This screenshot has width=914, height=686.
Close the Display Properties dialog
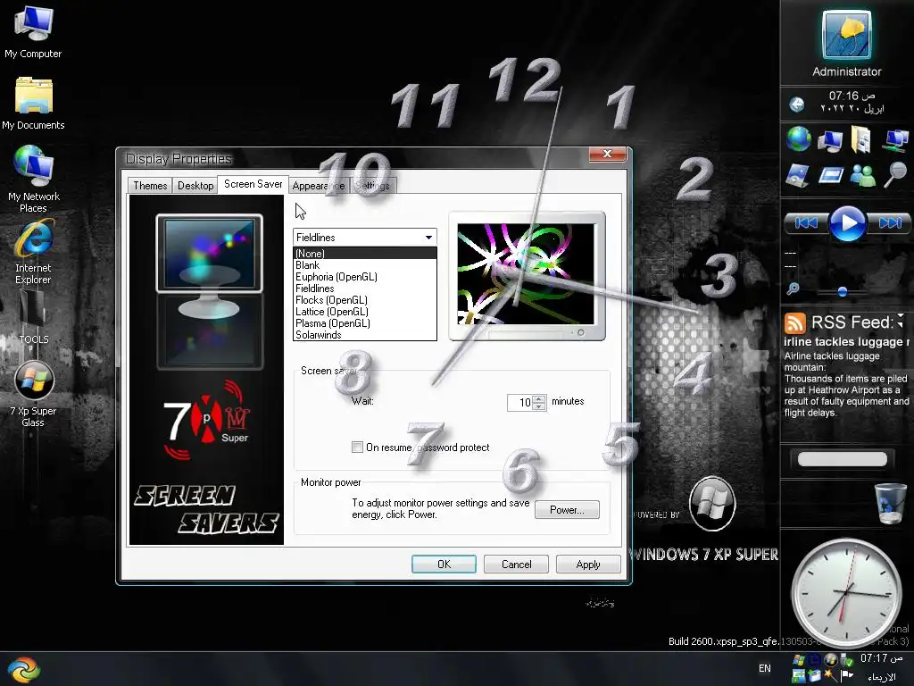tap(607, 154)
